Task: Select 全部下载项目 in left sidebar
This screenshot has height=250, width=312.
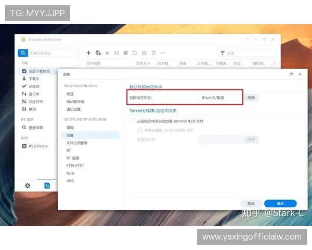Action: [x=39, y=71]
